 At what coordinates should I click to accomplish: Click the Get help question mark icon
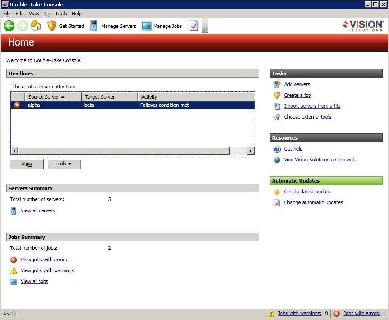coord(277,149)
